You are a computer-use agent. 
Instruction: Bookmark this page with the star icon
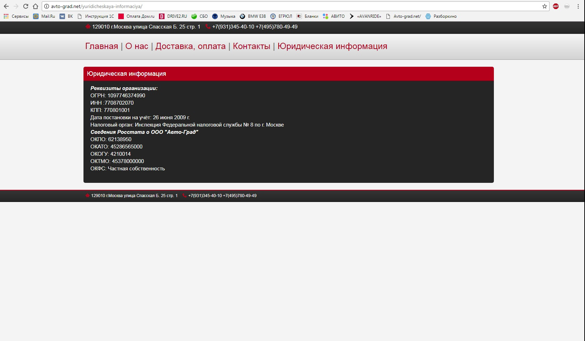click(545, 6)
